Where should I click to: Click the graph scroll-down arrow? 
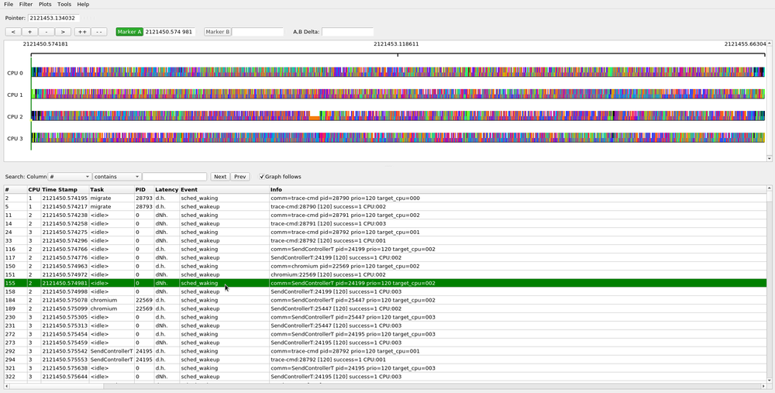click(x=769, y=158)
